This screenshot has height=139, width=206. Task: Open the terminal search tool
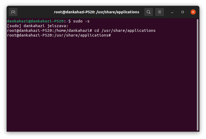point(148,12)
